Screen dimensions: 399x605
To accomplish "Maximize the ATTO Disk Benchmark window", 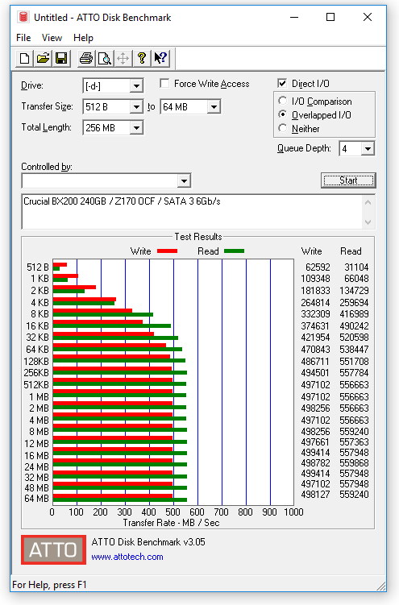I will tap(330, 17).
